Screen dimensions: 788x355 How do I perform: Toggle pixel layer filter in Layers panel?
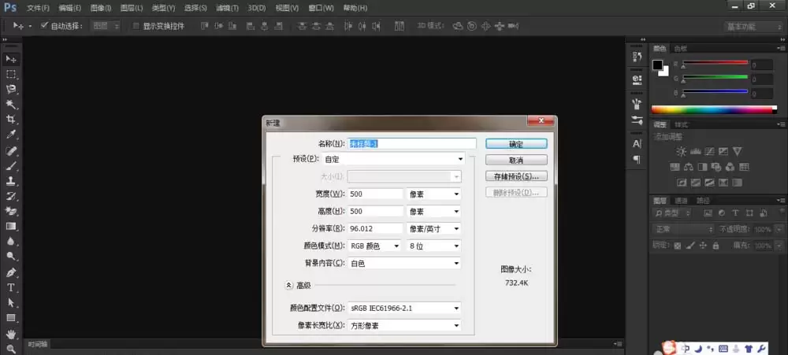pyautogui.click(x=708, y=213)
